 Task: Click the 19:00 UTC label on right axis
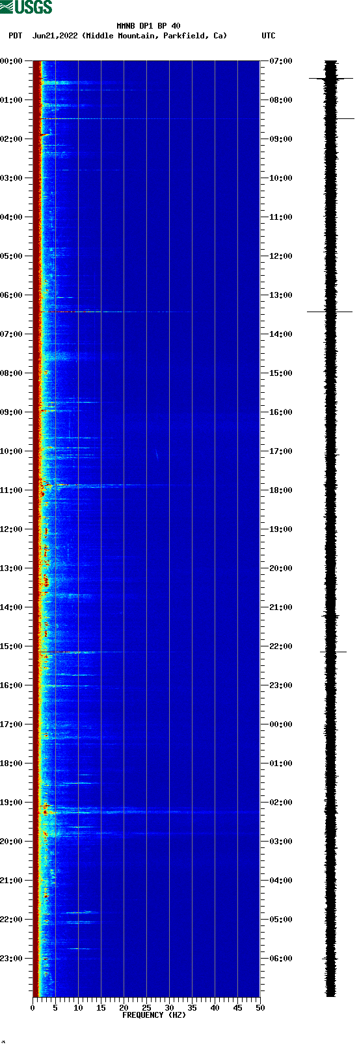pyautogui.click(x=281, y=529)
